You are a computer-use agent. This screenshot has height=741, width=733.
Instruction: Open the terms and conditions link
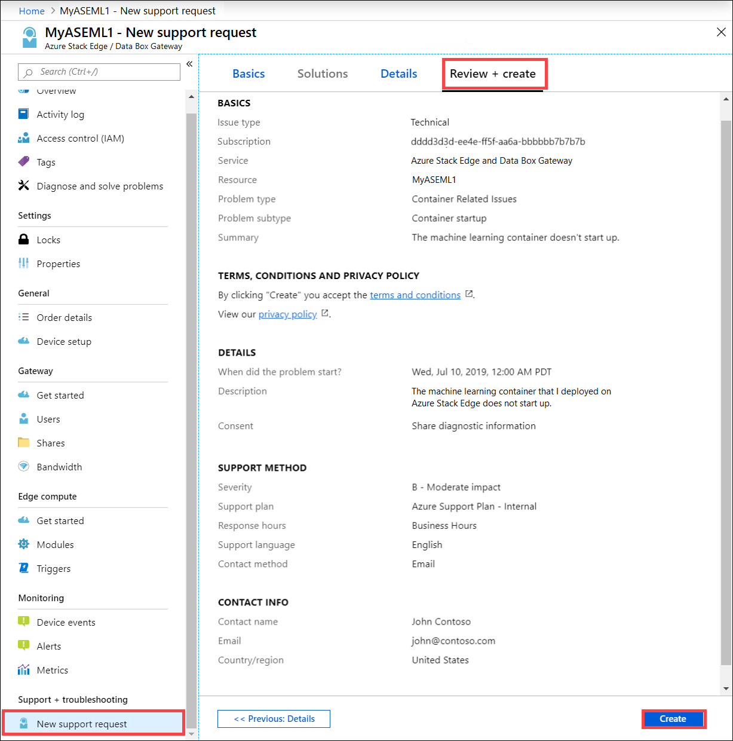[415, 295]
